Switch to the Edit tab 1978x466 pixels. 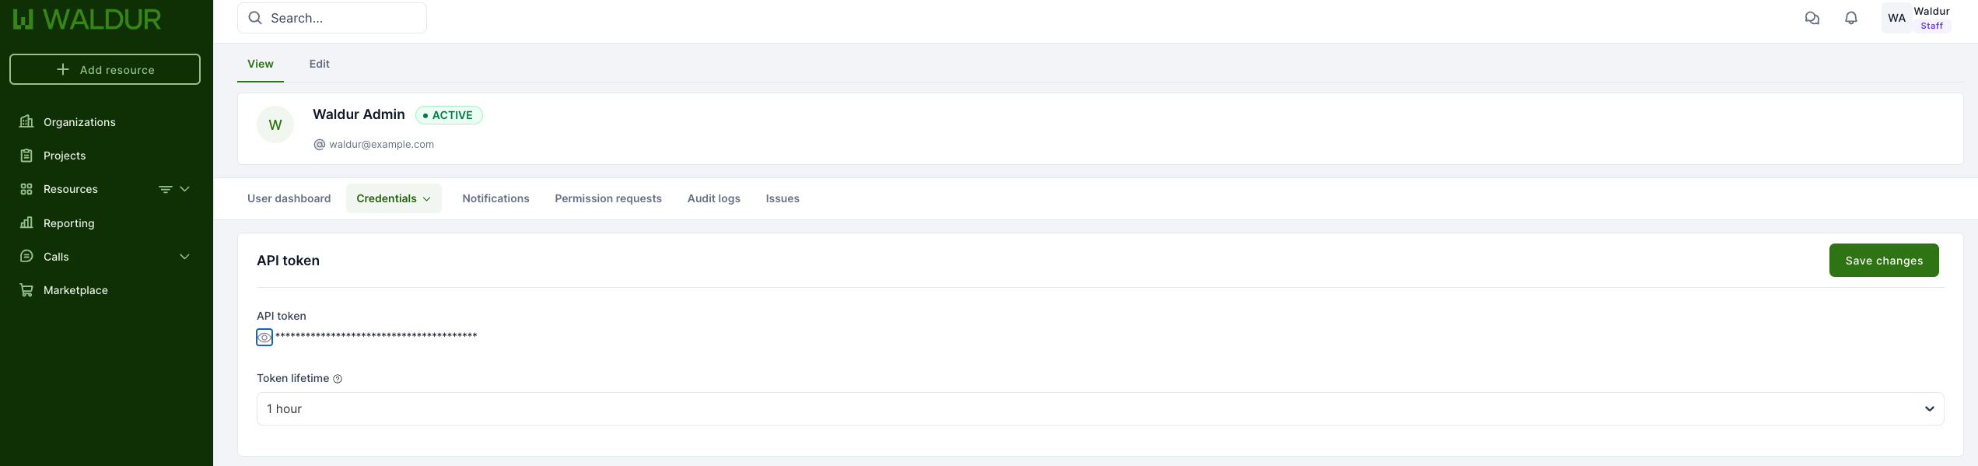(x=319, y=64)
